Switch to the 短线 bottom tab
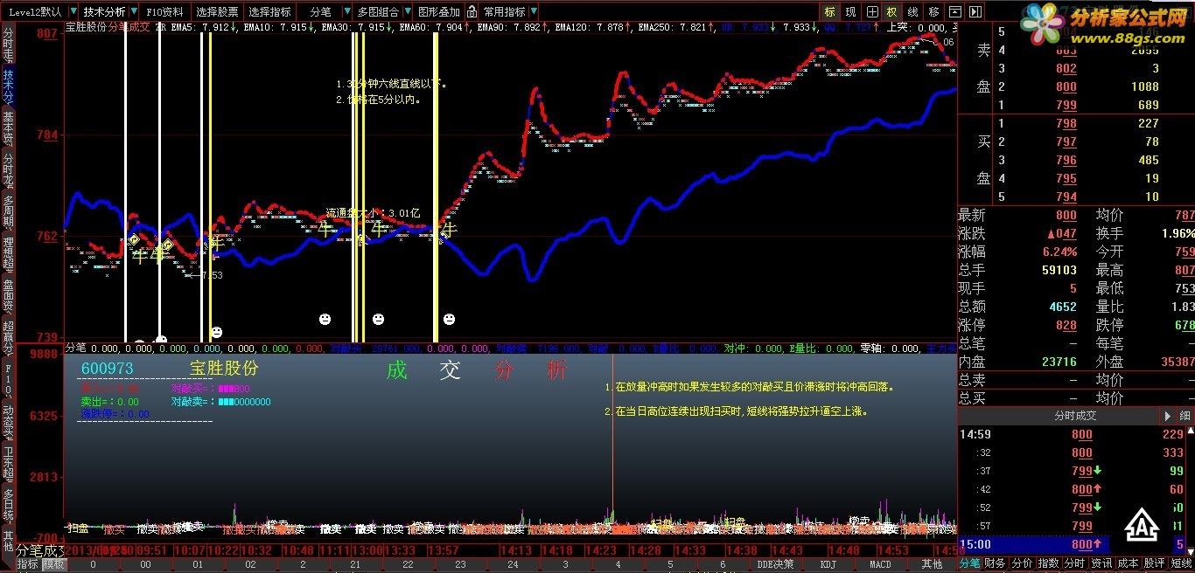1195x573 pixels. click(1182, 564)
